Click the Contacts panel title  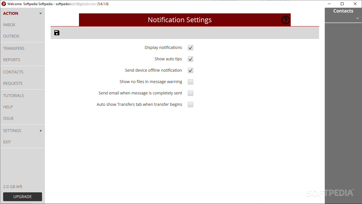pos(343,11)
